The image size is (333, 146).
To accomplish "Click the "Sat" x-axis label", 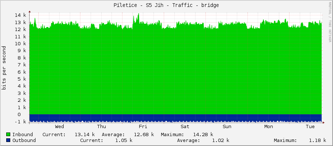I will (185, 127).
